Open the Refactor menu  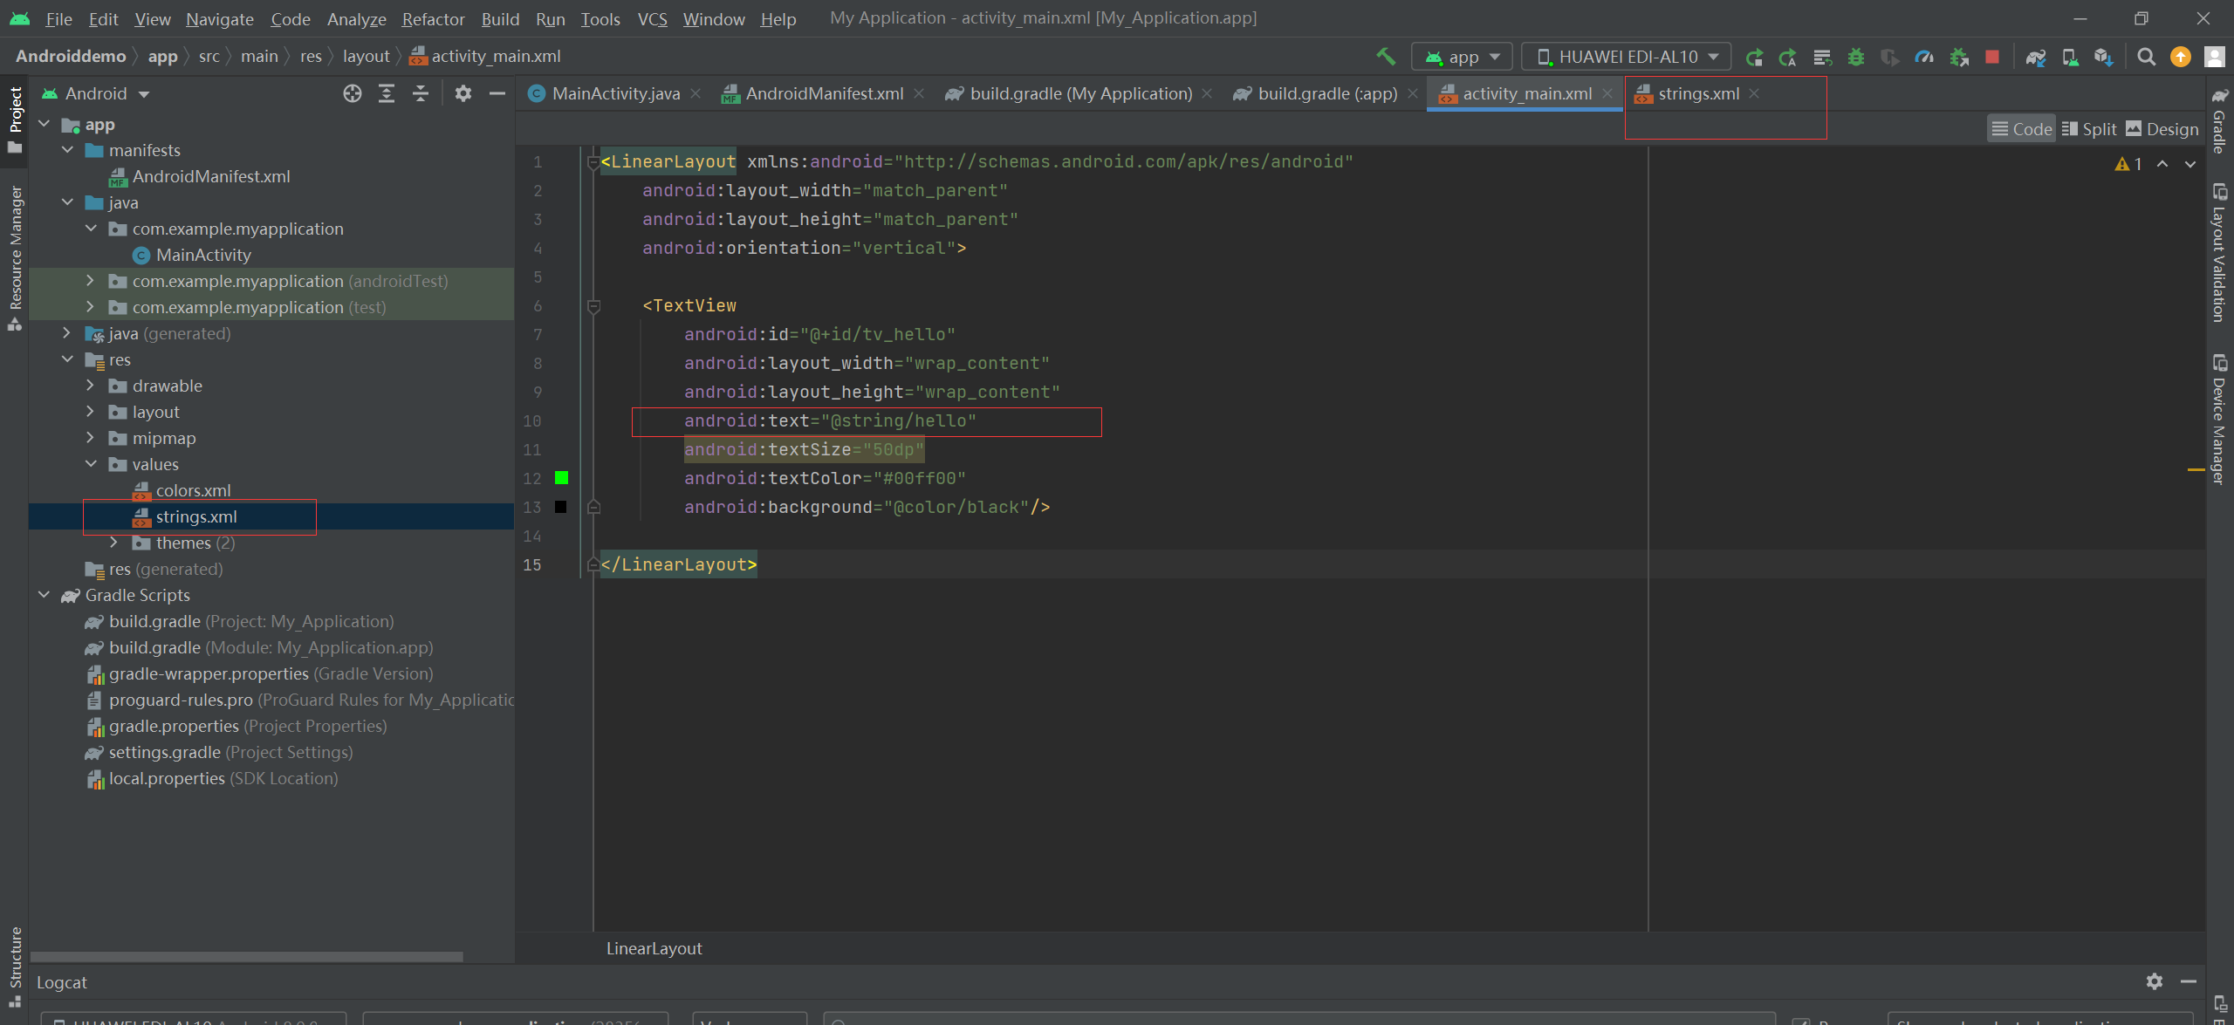[433, 18]
